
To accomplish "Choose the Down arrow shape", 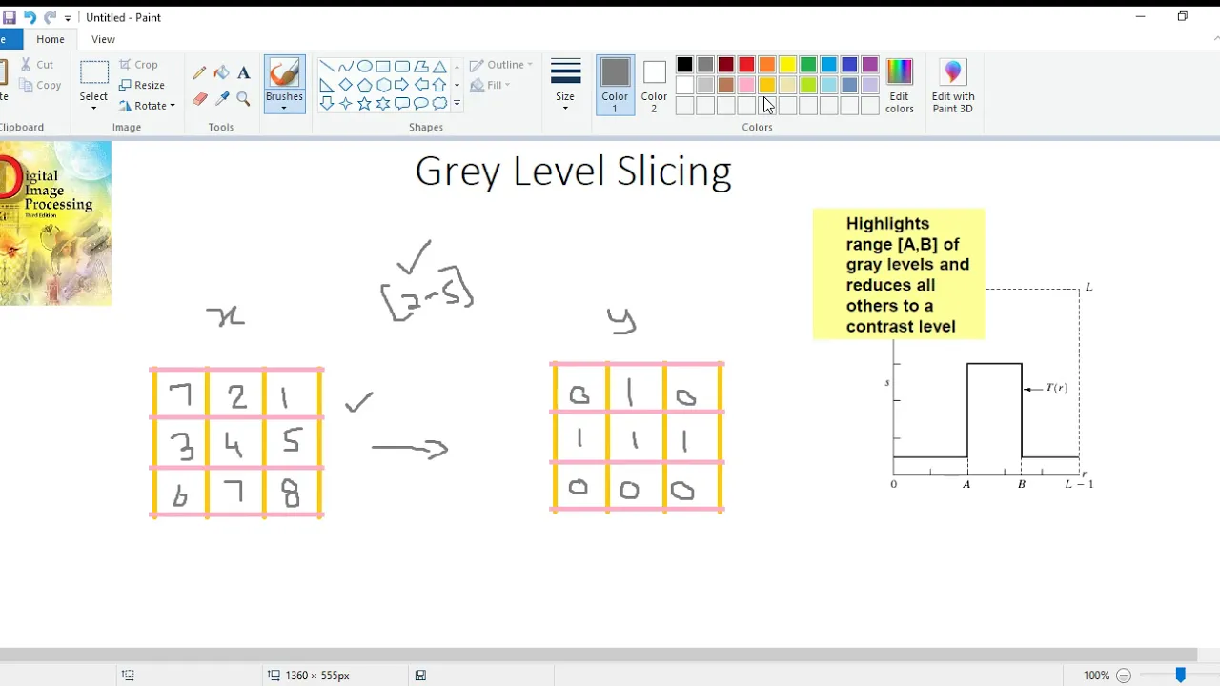I will coord(327,103).
